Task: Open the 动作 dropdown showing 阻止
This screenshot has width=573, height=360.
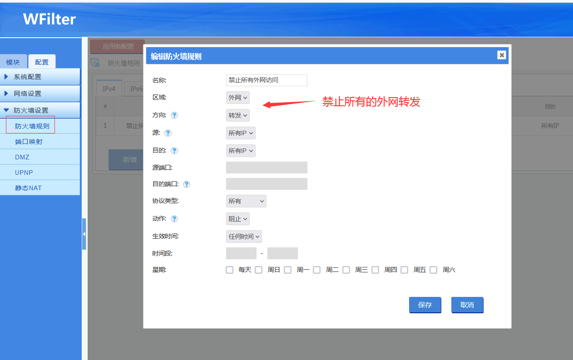Action: [238, 219]
